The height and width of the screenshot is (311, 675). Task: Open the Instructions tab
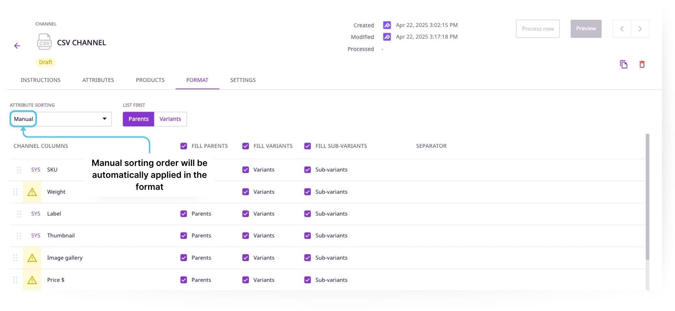coord(41,80)
